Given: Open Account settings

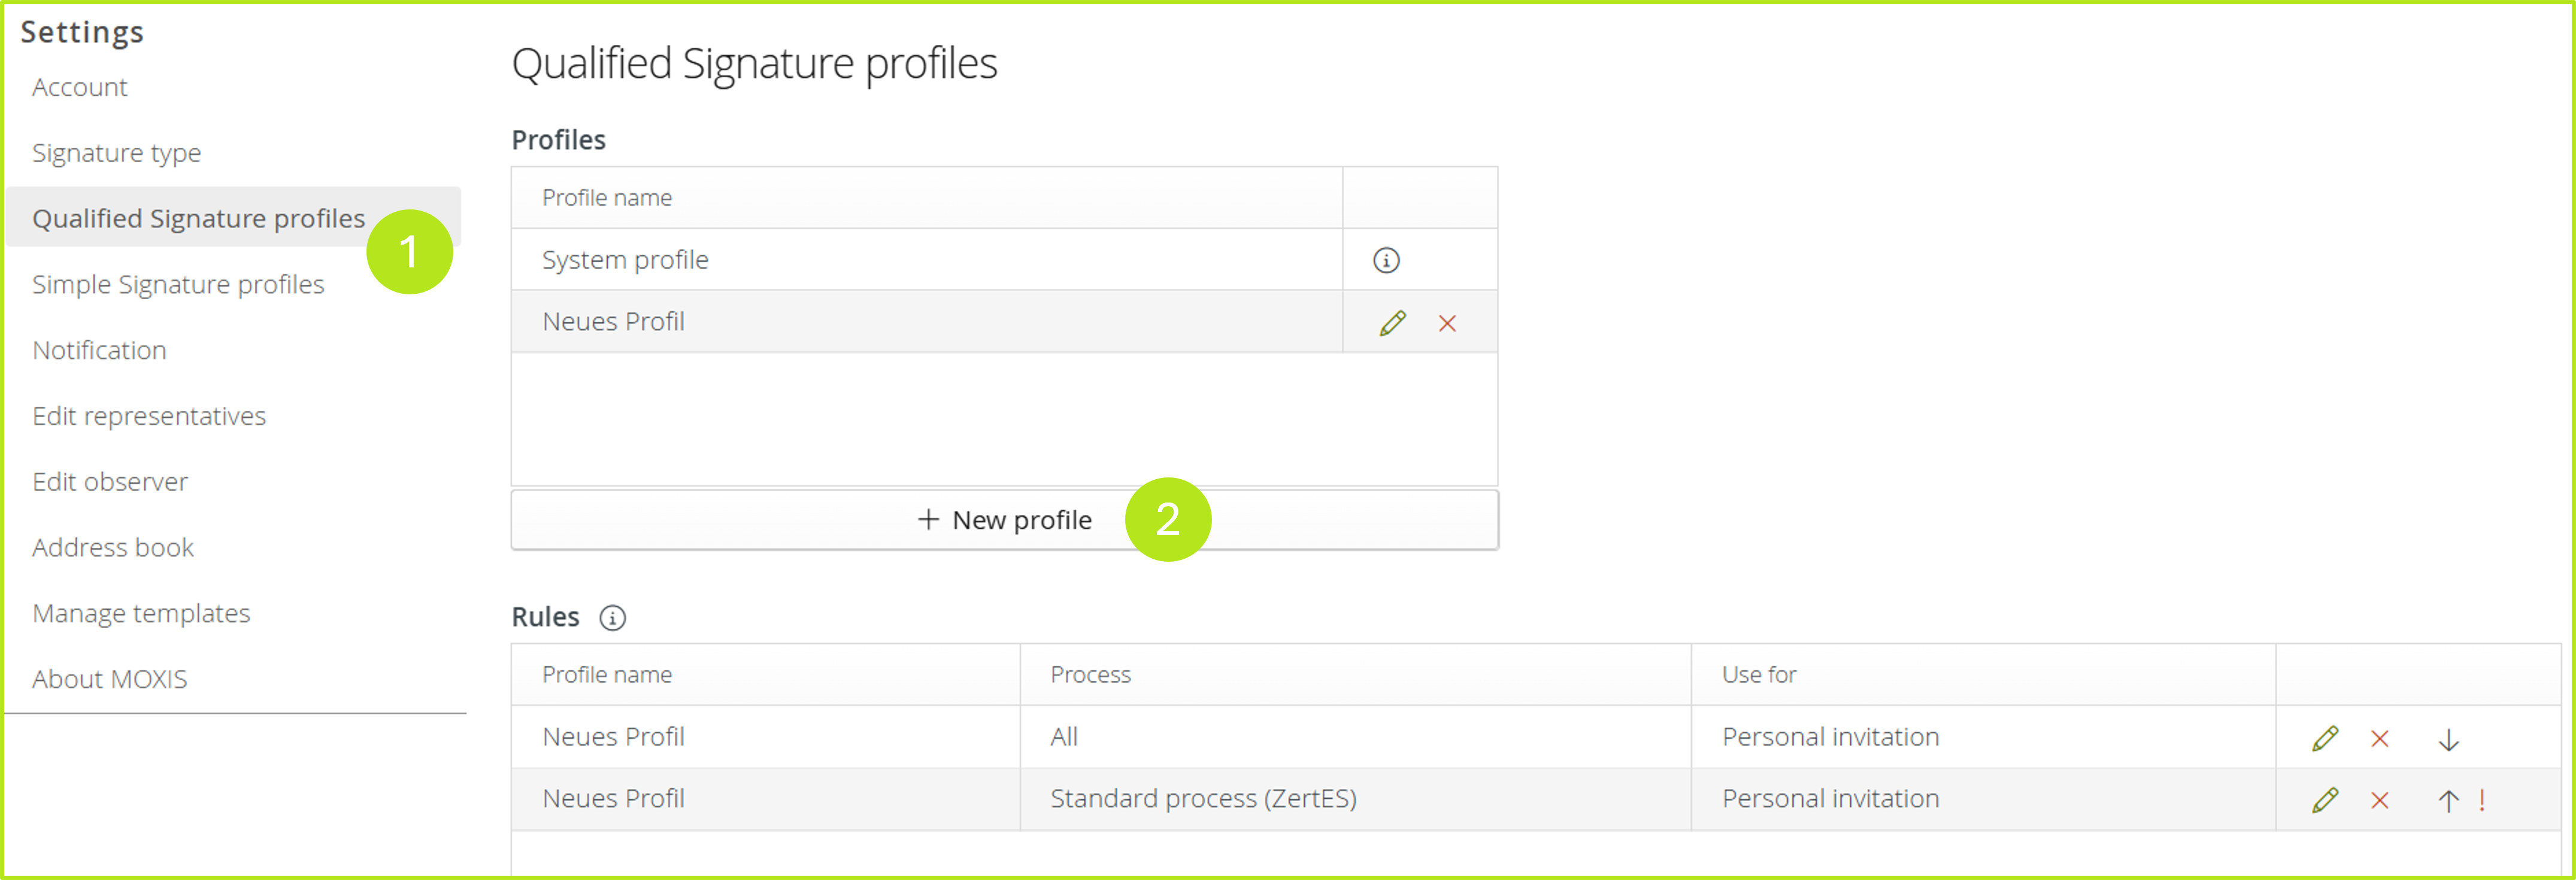Looking at the screenshot, I should (79, 87).
